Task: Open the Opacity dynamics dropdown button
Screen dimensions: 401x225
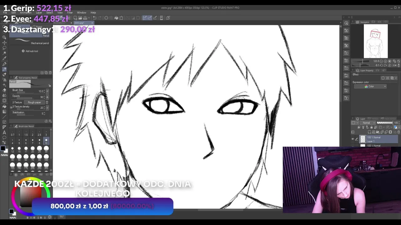Action: [x=47, y=97]
